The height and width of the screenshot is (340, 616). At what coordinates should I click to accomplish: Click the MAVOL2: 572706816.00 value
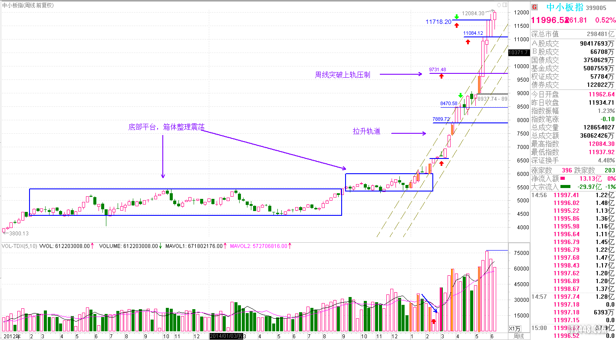point(259,246)
